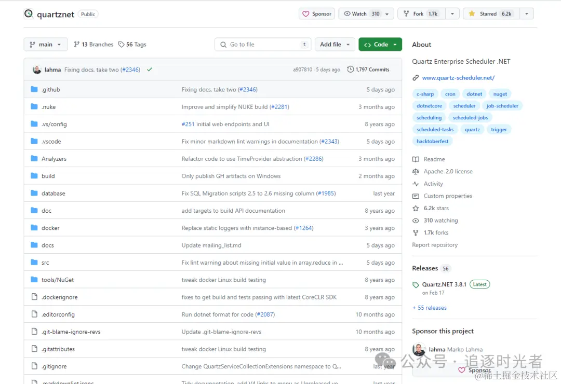
Task: Open issue #251 link in .vs/config row
Action: point(188,124)
